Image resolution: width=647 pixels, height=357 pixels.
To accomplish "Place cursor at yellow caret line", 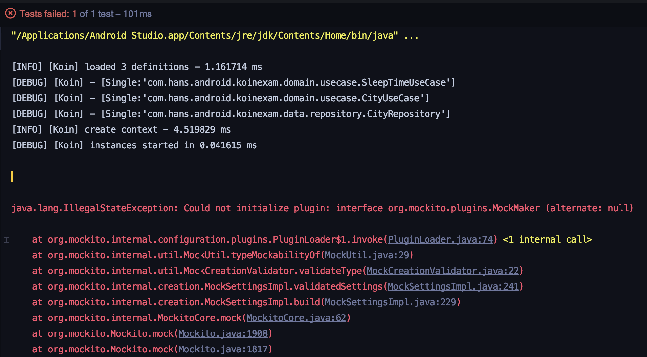I will (x=12, y=177).
